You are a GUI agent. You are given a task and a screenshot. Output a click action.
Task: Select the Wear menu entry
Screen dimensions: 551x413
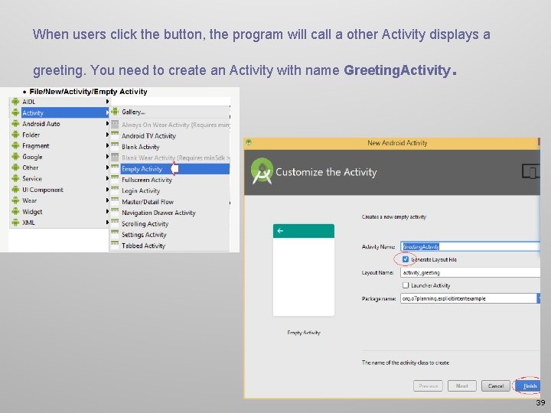[60, 200]
